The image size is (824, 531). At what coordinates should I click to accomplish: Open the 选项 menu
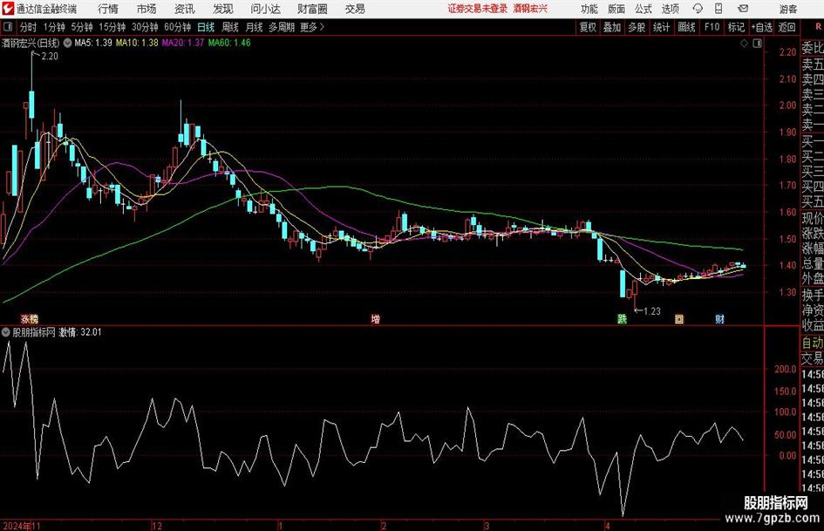coord(670,9)
